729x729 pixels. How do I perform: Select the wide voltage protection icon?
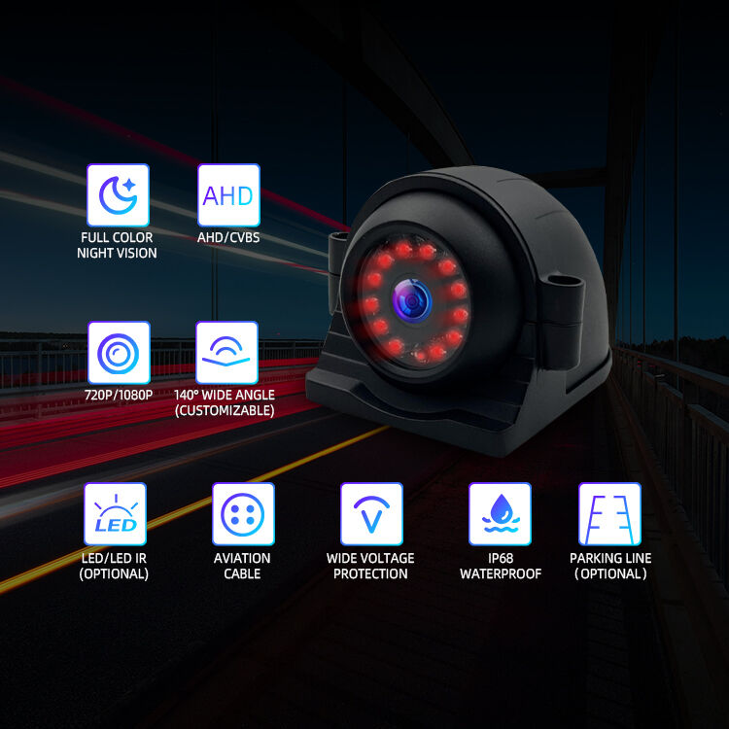371,514
